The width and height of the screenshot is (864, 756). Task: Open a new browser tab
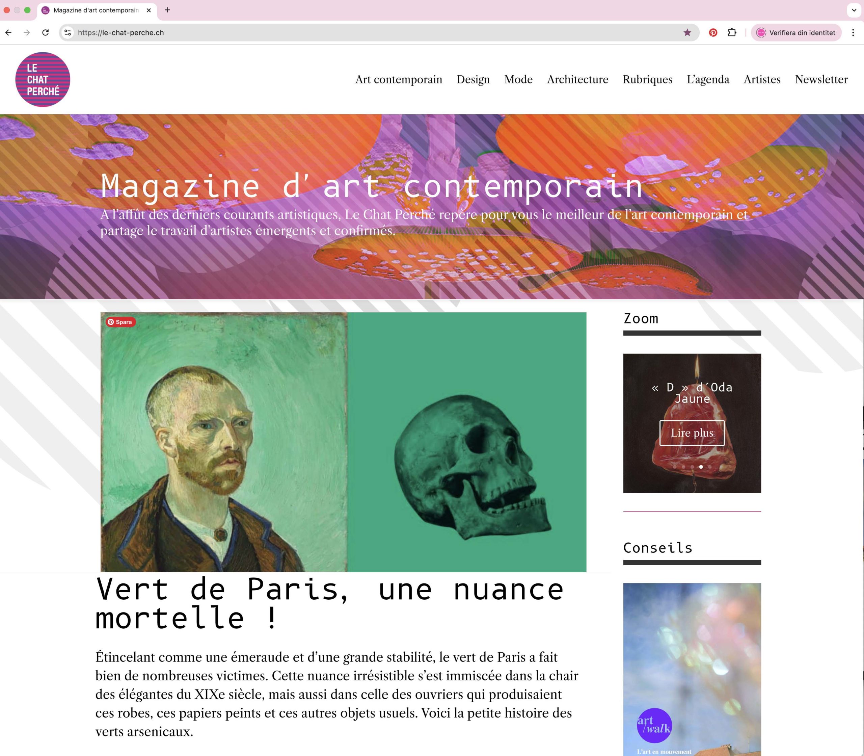(x=167, y=10)
